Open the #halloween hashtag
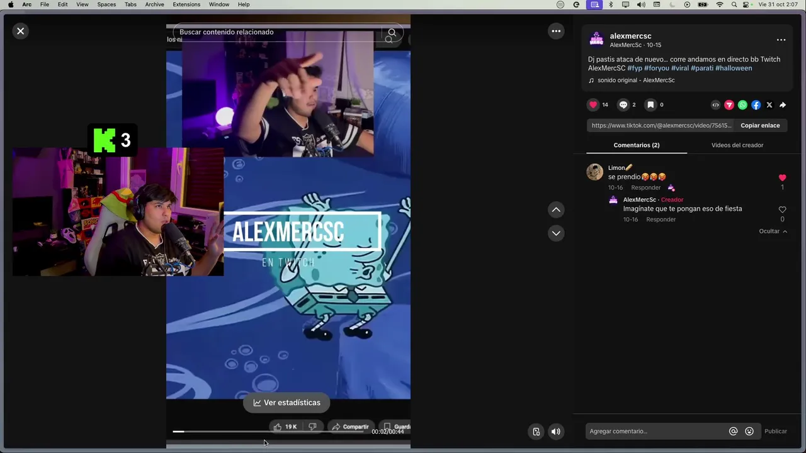 coord(734,68)
